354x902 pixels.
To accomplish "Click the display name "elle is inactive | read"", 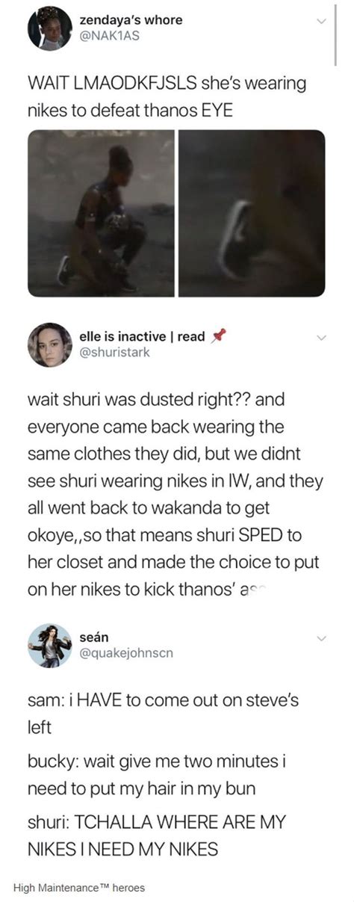I will (143, 336).
